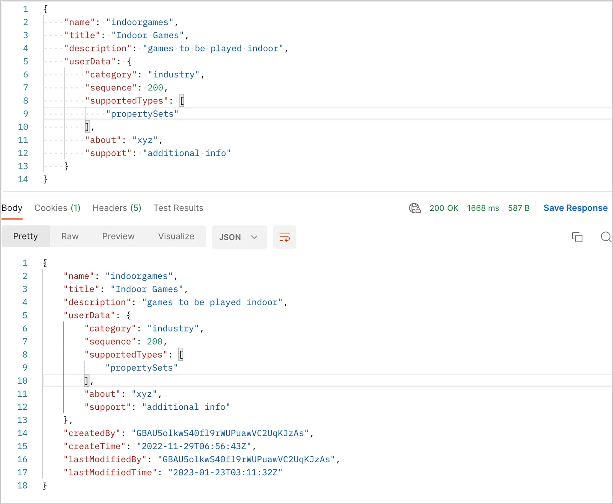Click the 587 B response size
This screenshot has height=504, width=613.
click(x=519, y=208)
